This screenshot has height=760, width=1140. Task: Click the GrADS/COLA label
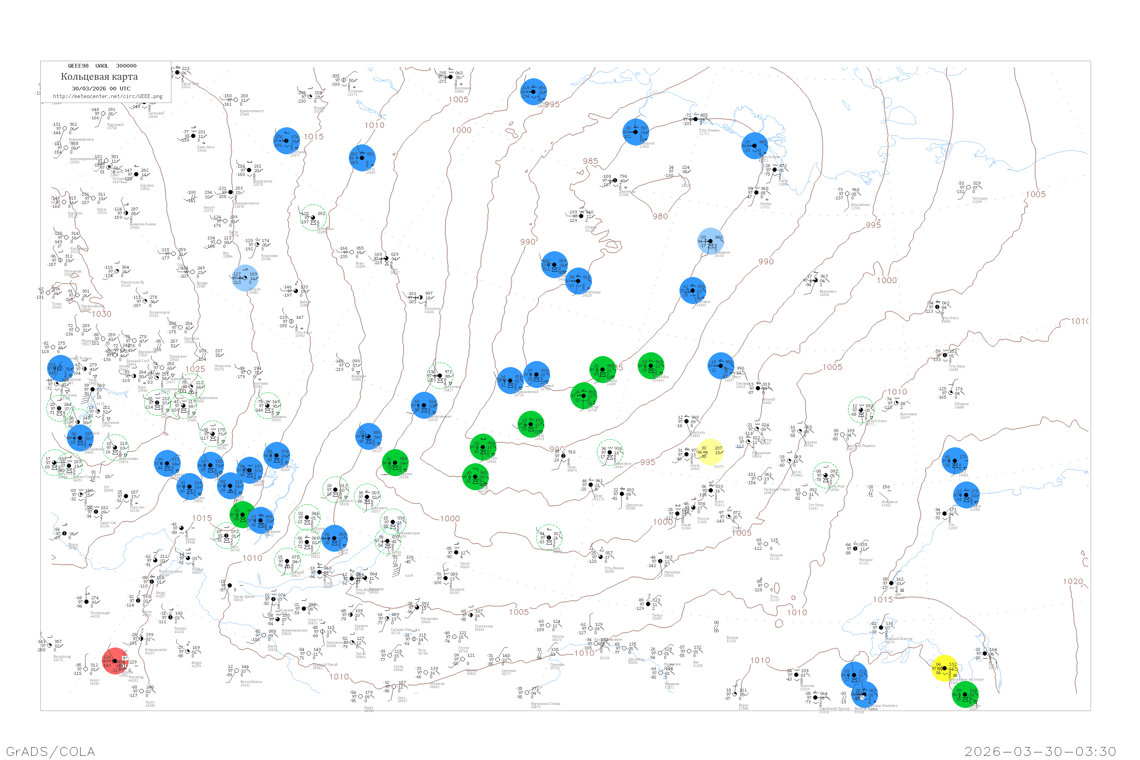tap(51, 751)
